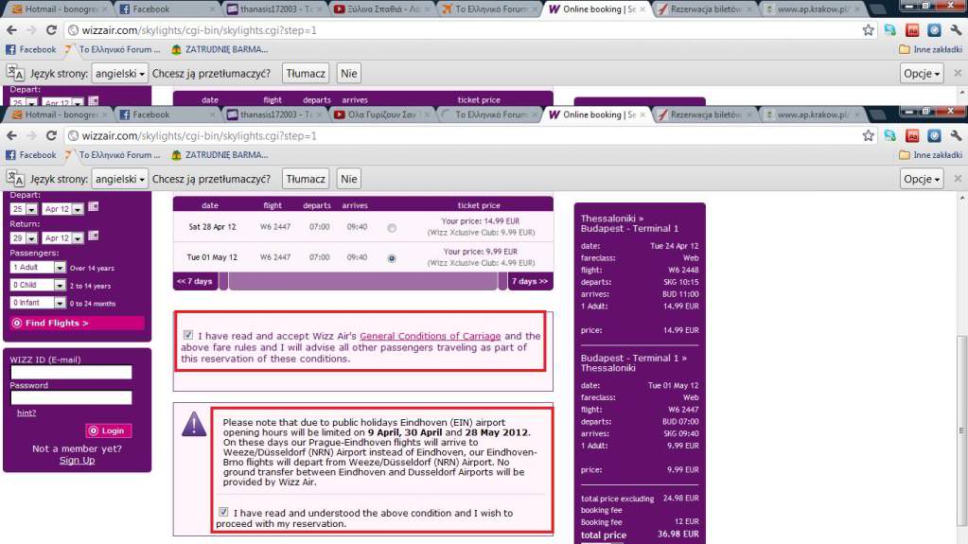Toggle General Conditions of Carriage acceptance checkbox
This screenshot has height=544, width=968.
pyautogui.click(x=187, y=335)
